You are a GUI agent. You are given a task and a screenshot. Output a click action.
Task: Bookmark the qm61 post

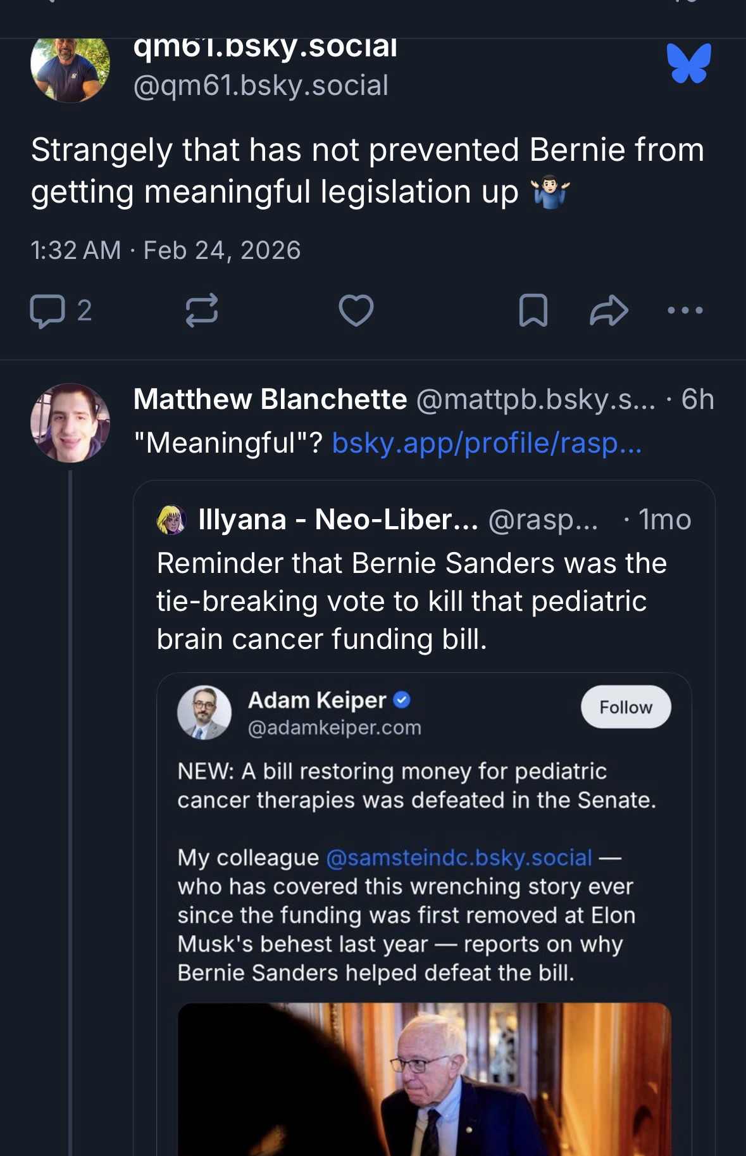(x=533, y=311)
